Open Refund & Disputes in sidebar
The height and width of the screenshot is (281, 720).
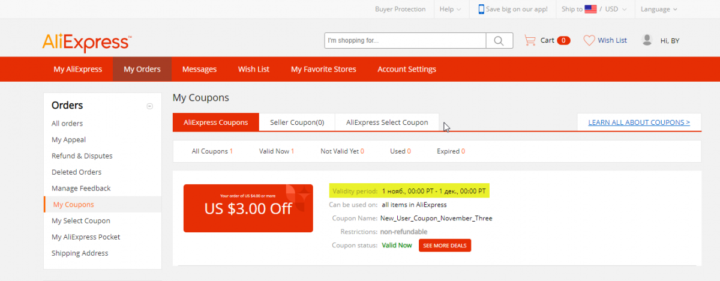[x=82, y=156]
